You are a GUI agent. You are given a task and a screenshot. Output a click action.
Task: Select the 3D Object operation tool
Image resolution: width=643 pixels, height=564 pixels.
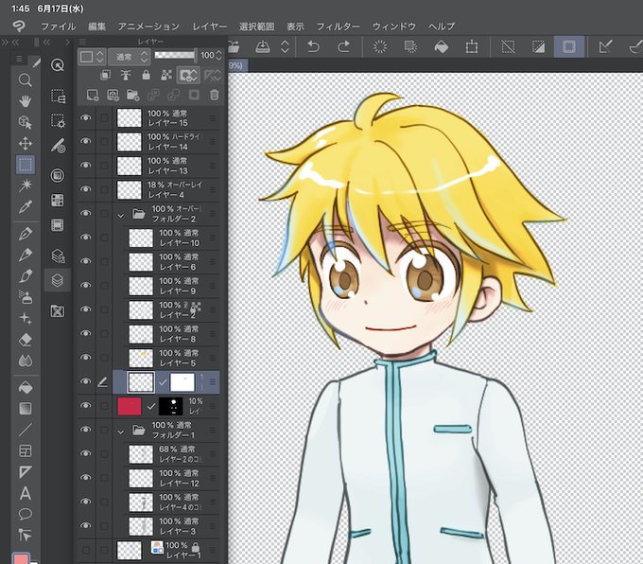click(x=25, y=122)
